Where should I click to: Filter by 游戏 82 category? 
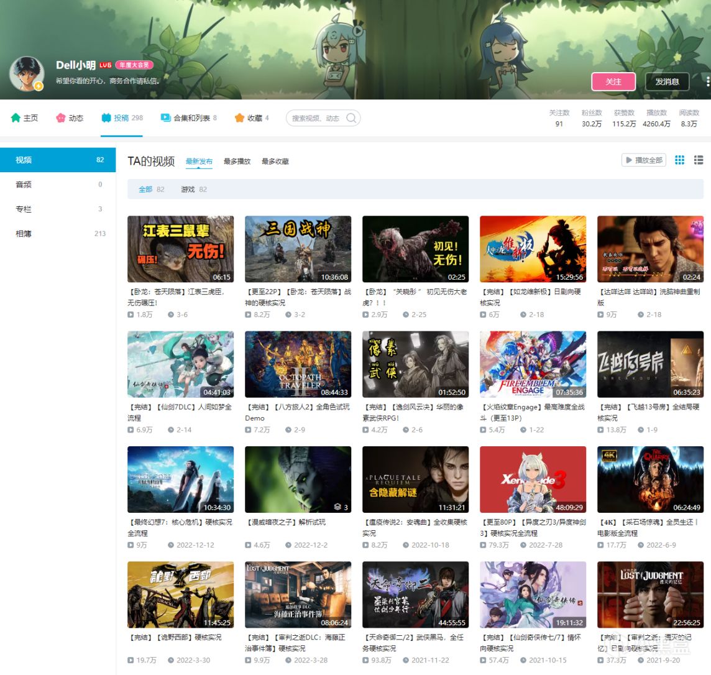[194, 190]
